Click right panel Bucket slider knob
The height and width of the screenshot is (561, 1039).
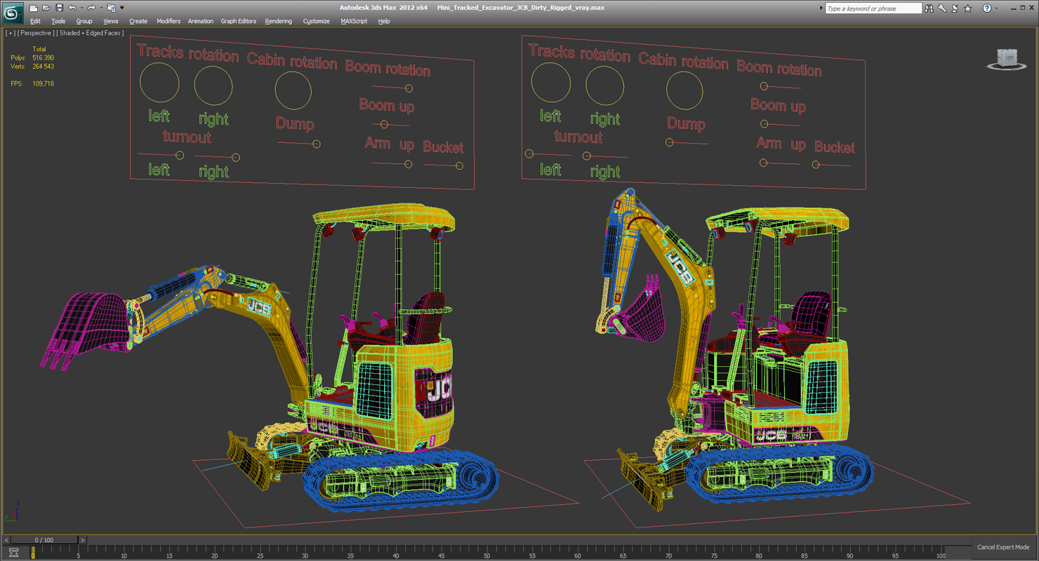[816, 165]
